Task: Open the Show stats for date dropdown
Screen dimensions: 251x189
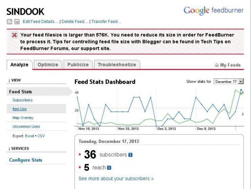Action: click(228, 82)
